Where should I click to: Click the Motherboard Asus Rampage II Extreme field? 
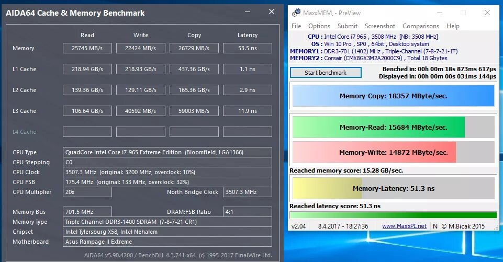(x=167, y=242)
